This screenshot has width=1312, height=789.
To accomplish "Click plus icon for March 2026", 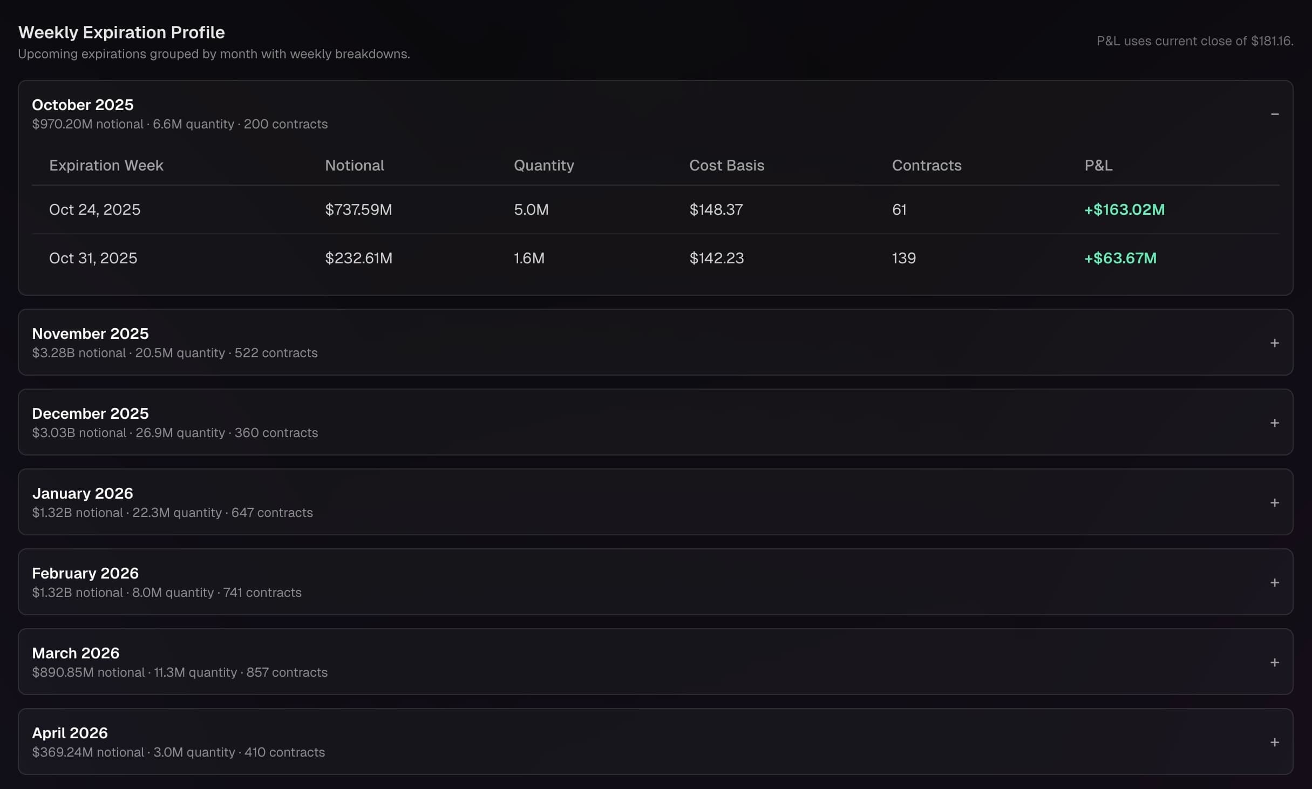I will [1274, 663].
